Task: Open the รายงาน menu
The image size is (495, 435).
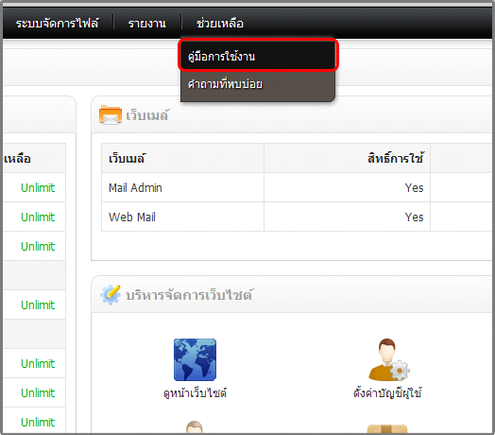Action: coord(146,24)
